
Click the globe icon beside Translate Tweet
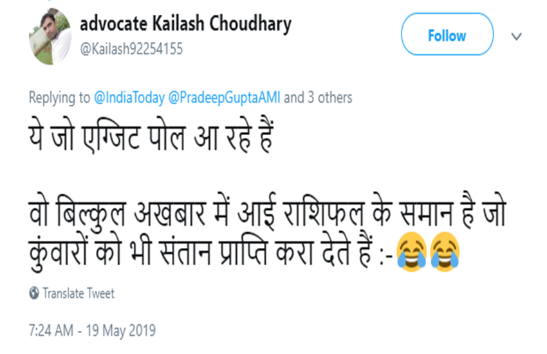[34, 293]
